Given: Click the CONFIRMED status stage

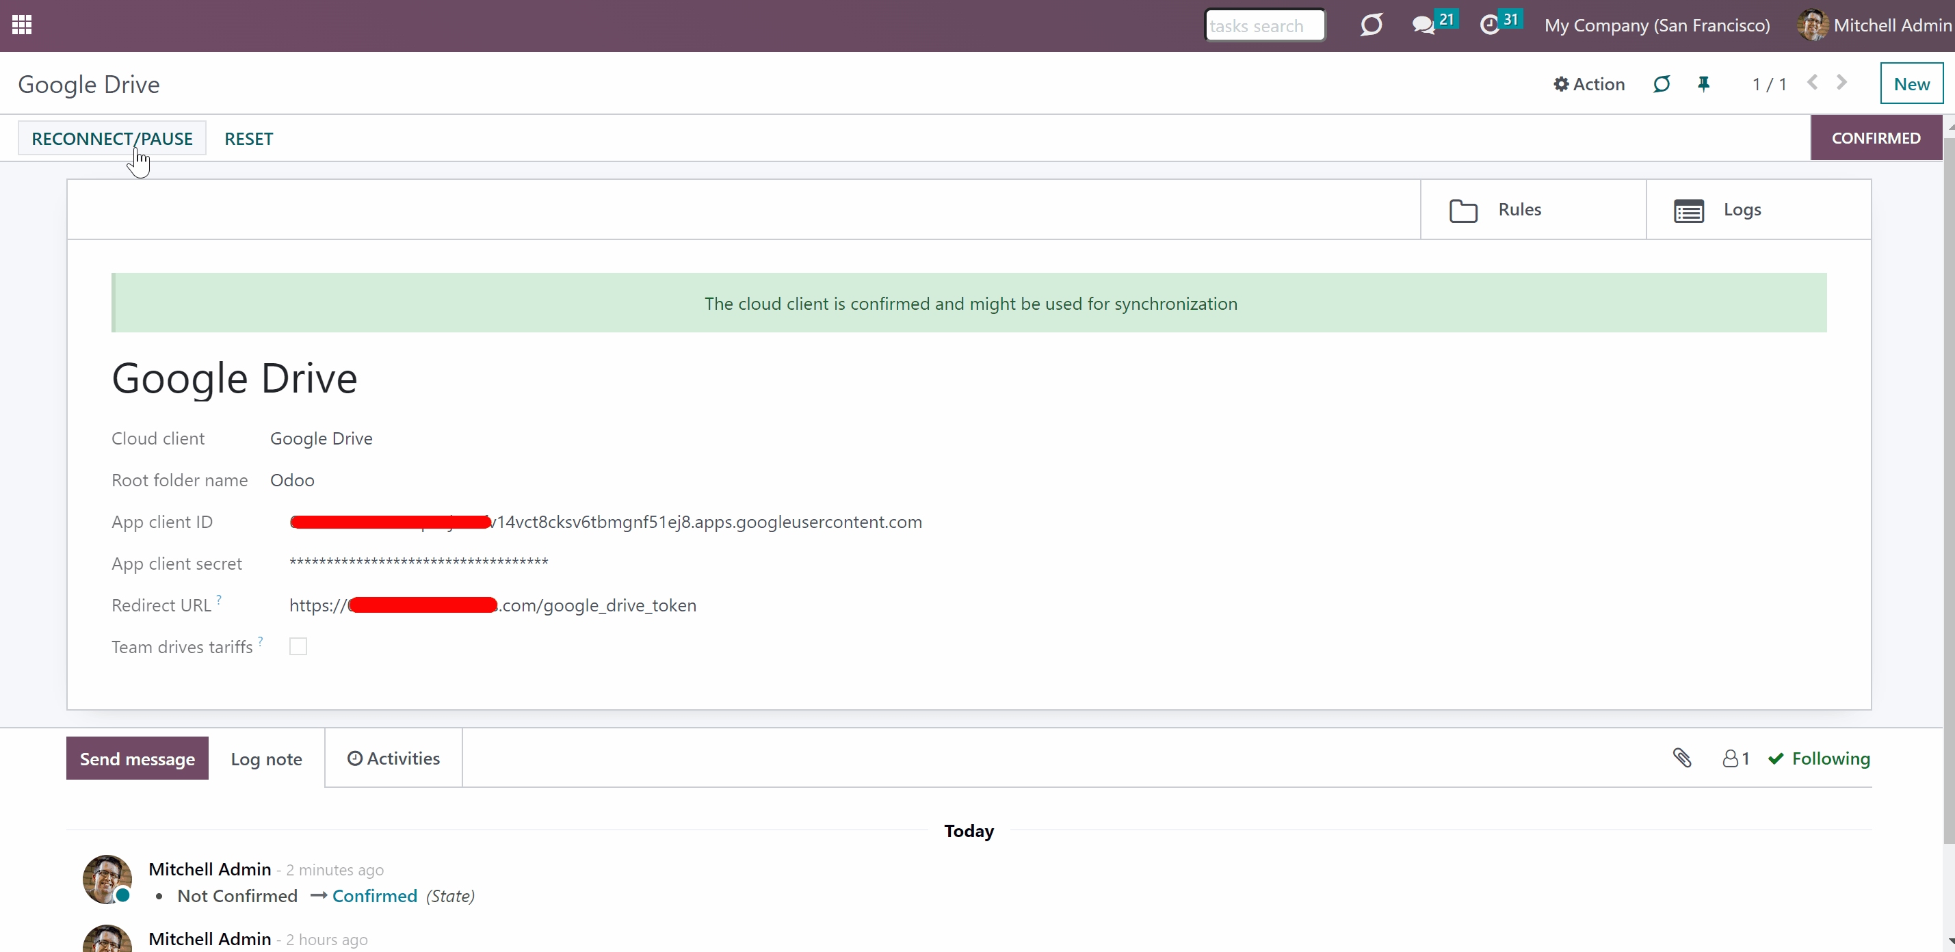Looking at the screenshot, I should [1876, 138].
